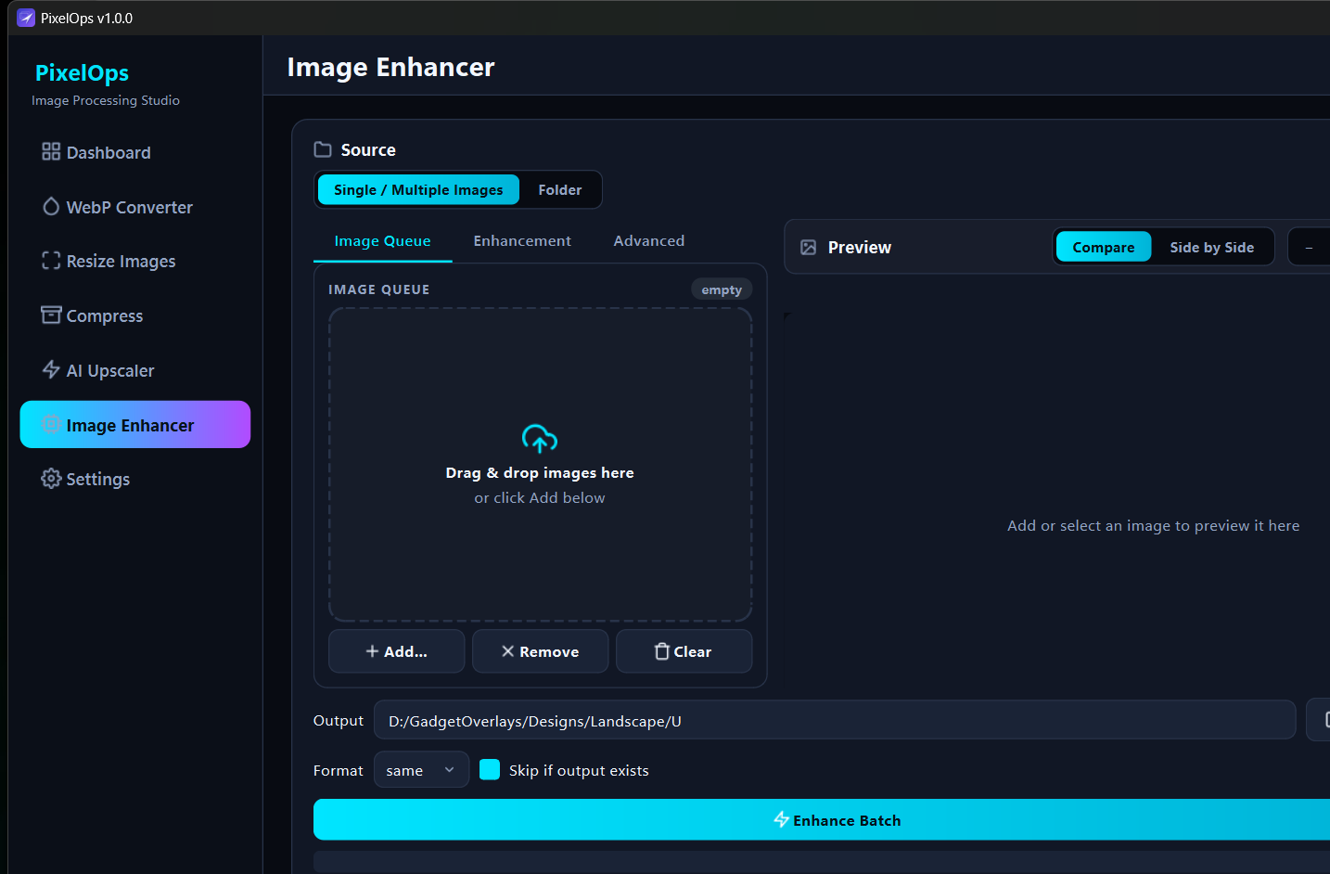Click the drag and drop images area
Image resolution: width=1330 pixels, height=874 pixels.
pyautogui.click(x=540, y=465)
